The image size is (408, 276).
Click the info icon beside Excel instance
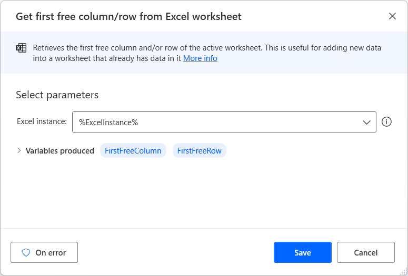pos(386,122)
